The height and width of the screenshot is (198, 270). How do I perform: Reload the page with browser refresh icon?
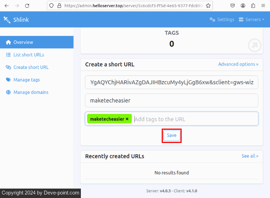point(27,6)
